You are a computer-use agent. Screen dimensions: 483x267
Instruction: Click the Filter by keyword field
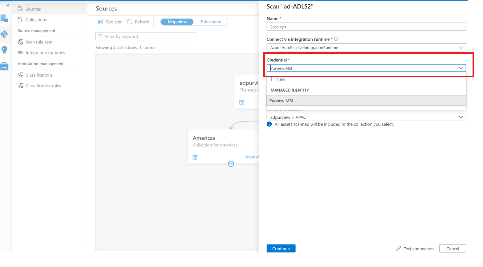click(x=146, y=36)
